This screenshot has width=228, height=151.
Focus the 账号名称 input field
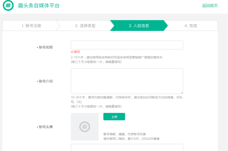click(x=127, y=45)
